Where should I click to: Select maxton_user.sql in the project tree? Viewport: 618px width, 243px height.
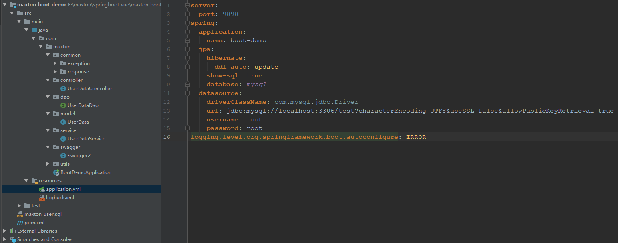pyautogui.click(x=43, y=214)
